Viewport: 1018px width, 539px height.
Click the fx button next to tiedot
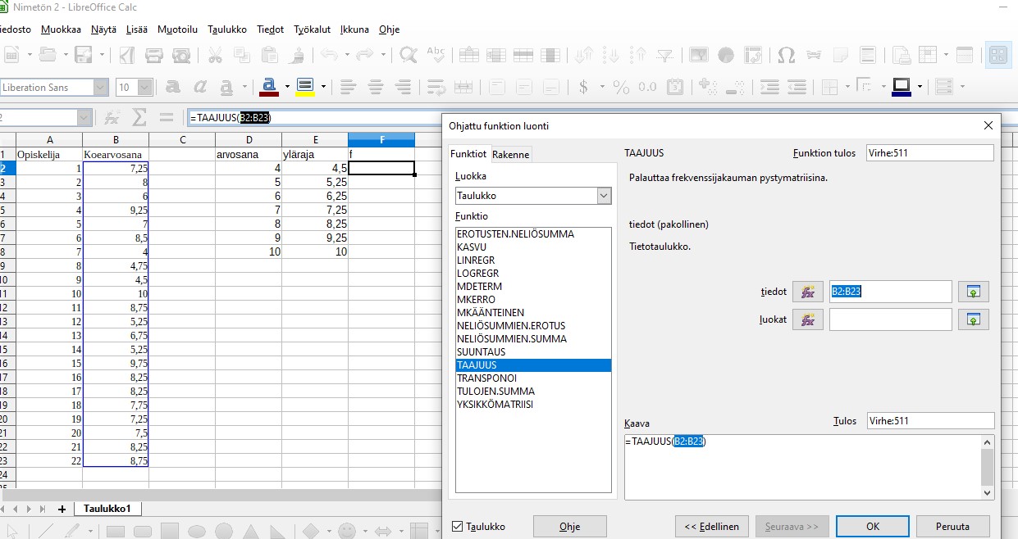point(807,292)
